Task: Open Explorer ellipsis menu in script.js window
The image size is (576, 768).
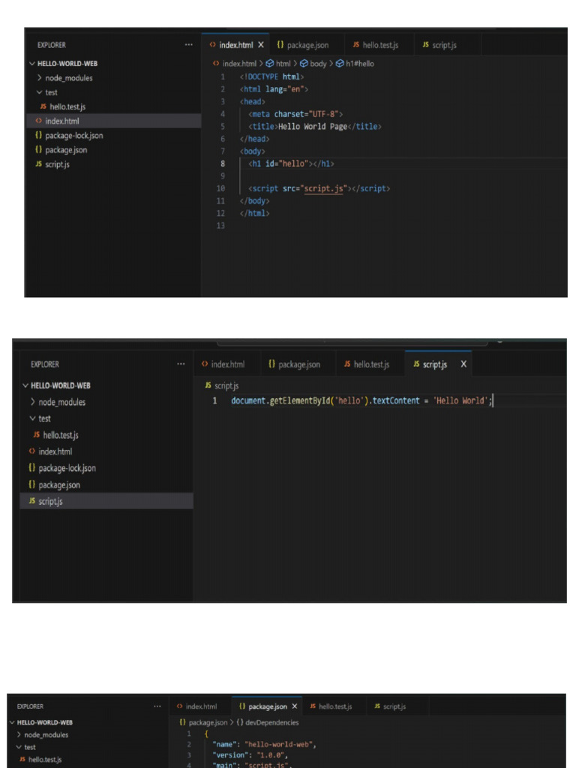Action: pyautogui.click(x=181, y=364)
